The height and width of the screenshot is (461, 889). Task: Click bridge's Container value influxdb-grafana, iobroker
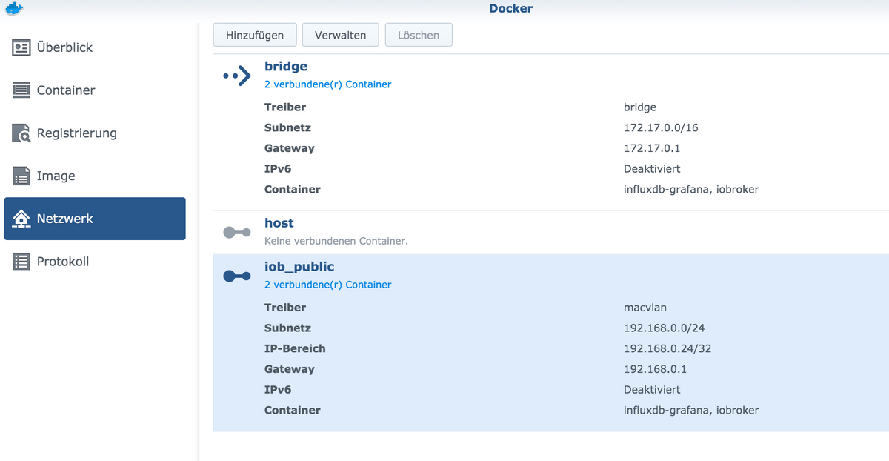691,189
